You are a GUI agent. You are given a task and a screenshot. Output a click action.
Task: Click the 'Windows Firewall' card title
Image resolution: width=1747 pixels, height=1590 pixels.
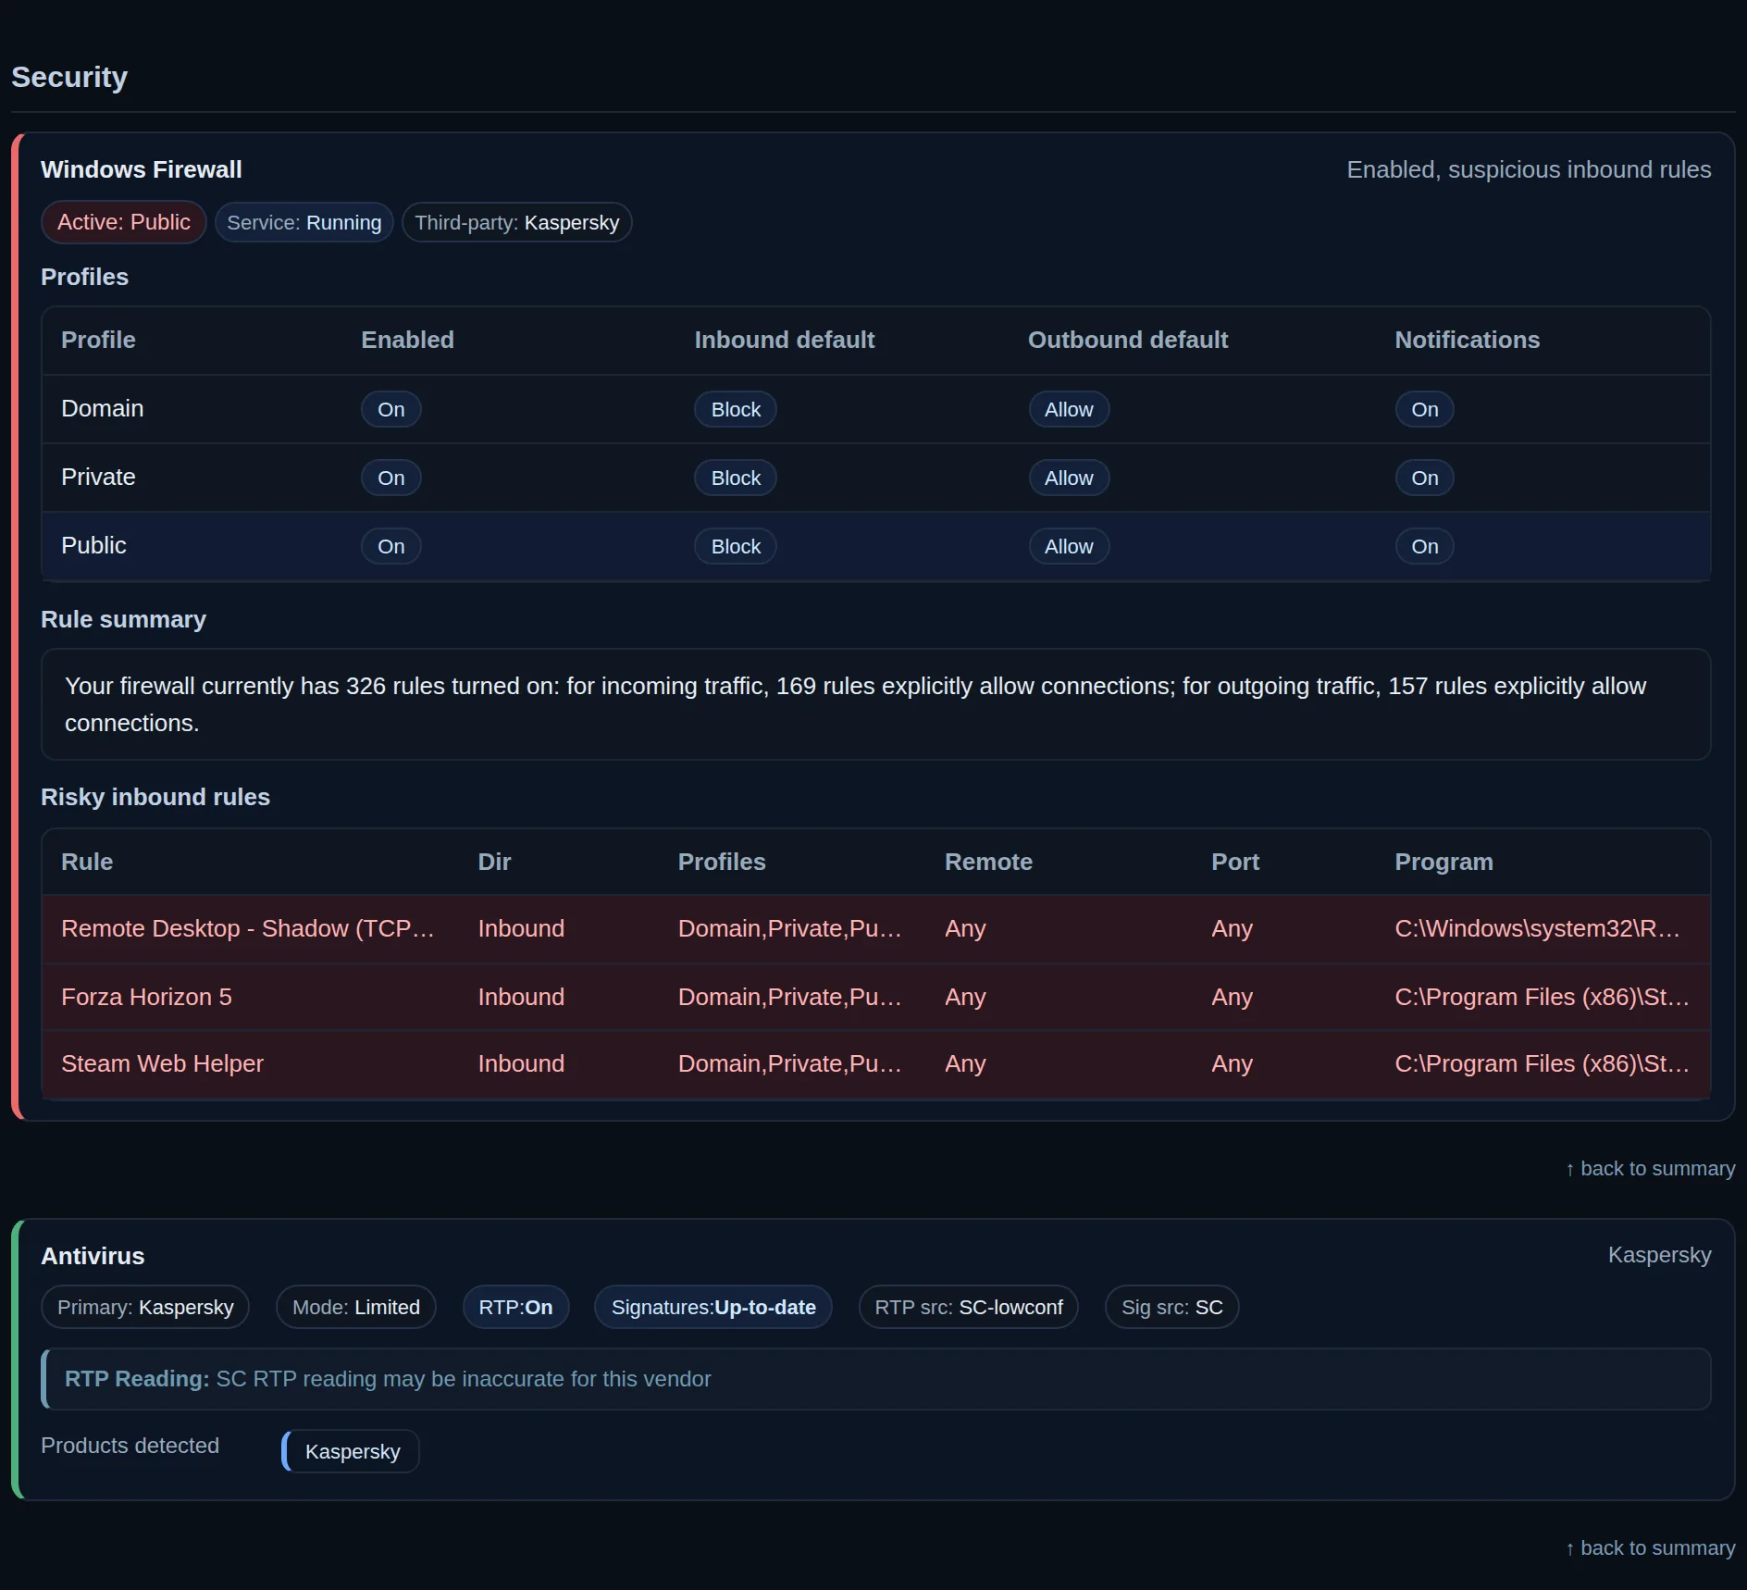click(142, 169)
